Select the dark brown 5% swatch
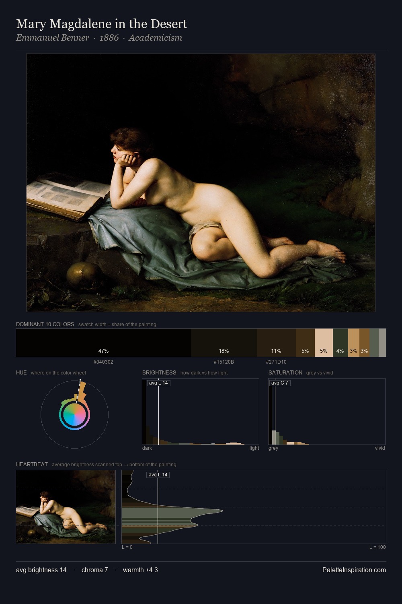 (305, 343)
